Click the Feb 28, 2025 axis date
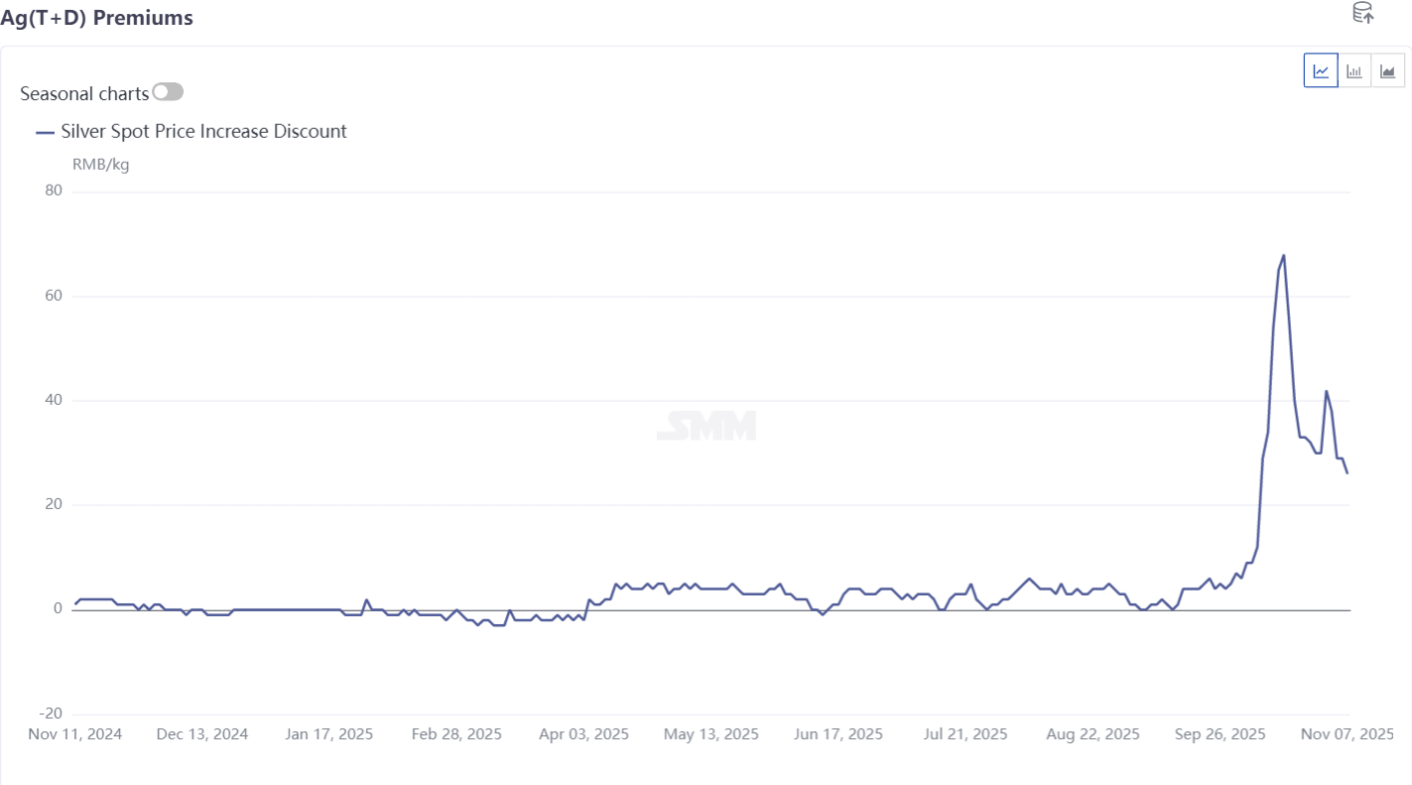Viewport: 1412px width, 785px height. (x=456, y=734)
